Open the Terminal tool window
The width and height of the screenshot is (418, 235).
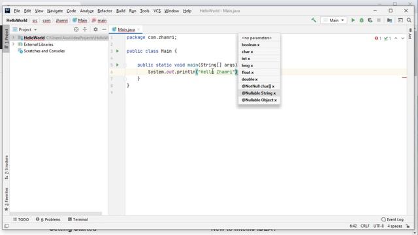(x=78, y=219)
